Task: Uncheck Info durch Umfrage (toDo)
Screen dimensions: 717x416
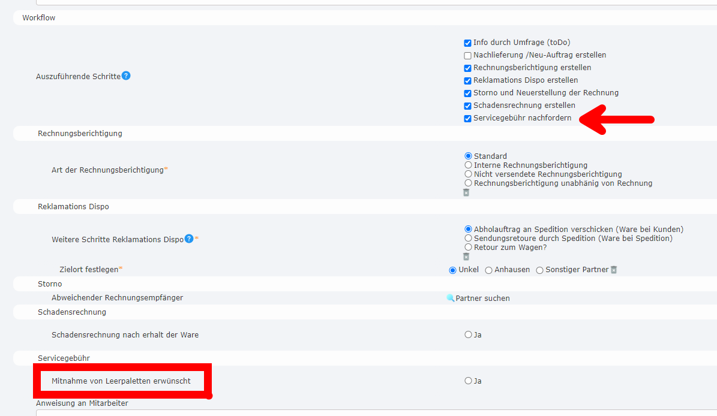Action: 468,43
